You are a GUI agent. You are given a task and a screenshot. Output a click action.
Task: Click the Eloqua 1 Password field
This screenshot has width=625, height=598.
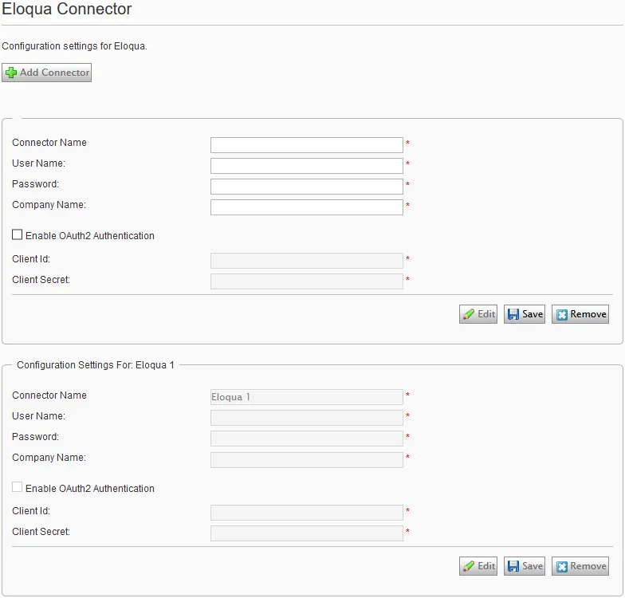coord(306,439)
